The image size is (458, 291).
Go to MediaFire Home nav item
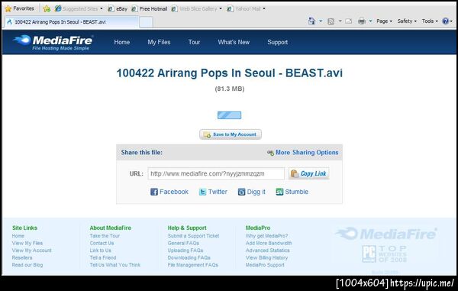point(122,42)
